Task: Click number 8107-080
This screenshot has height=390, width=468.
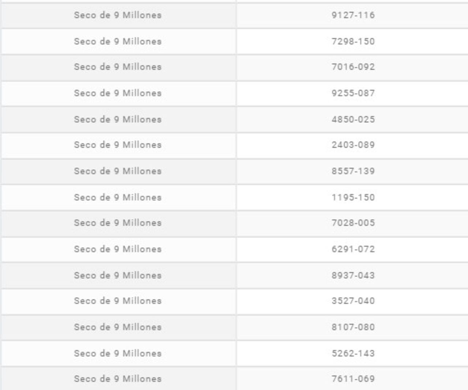Action: 353,327
